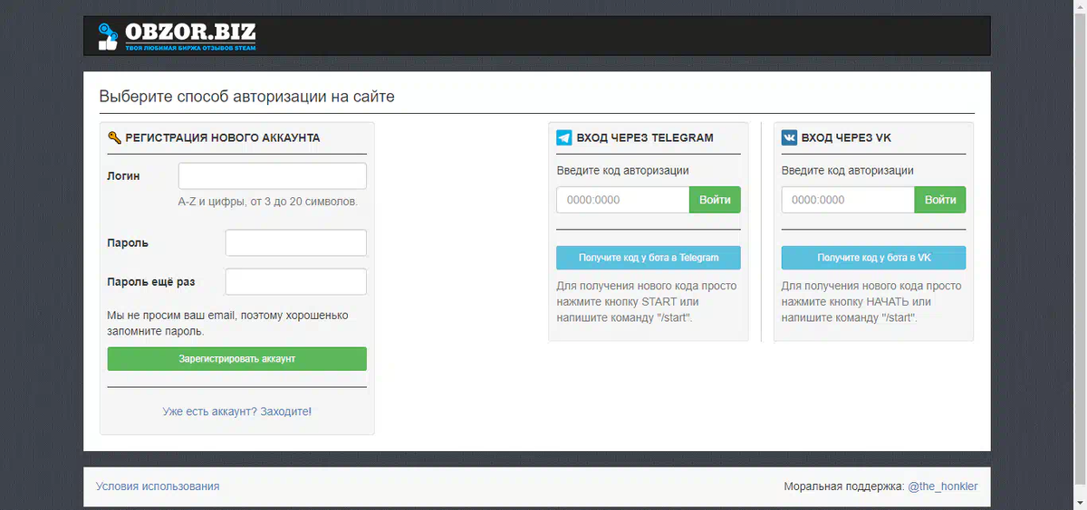Focus the Логин input field
The height and width of the screenshot is (510, 1087).
[273, 175]
